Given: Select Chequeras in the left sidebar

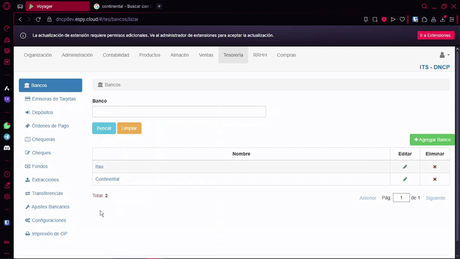Looking at the screenshot, I should click(x=44, y=139).
